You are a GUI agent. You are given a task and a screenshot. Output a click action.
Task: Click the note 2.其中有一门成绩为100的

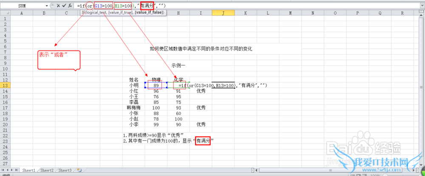click(168, 141)
